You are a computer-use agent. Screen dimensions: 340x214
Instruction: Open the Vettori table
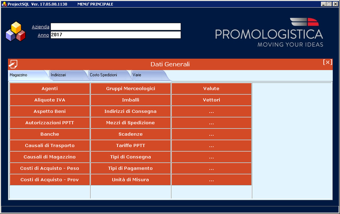(x=211, y=100)
